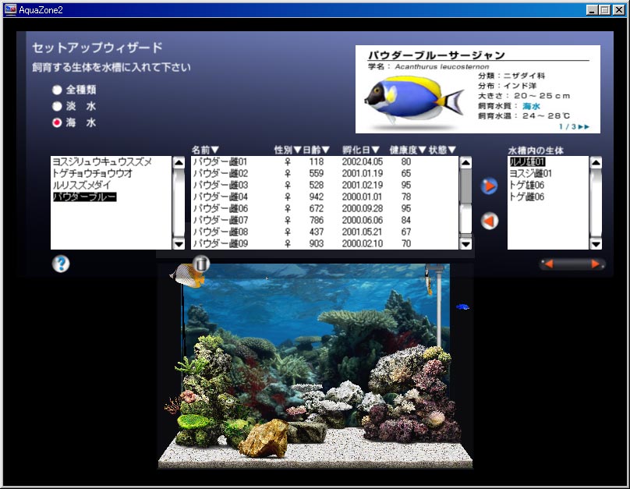The width and height of the screenshot is (630, 489).
Task: Click tank inhabitants list scroll up arrow
Action: [596, 162]
